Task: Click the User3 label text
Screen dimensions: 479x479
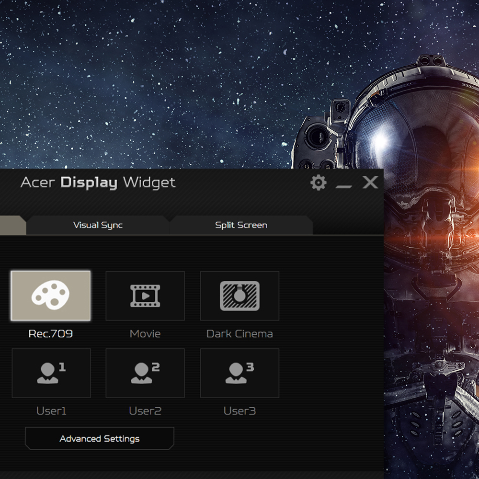Action: click(239, 411)
